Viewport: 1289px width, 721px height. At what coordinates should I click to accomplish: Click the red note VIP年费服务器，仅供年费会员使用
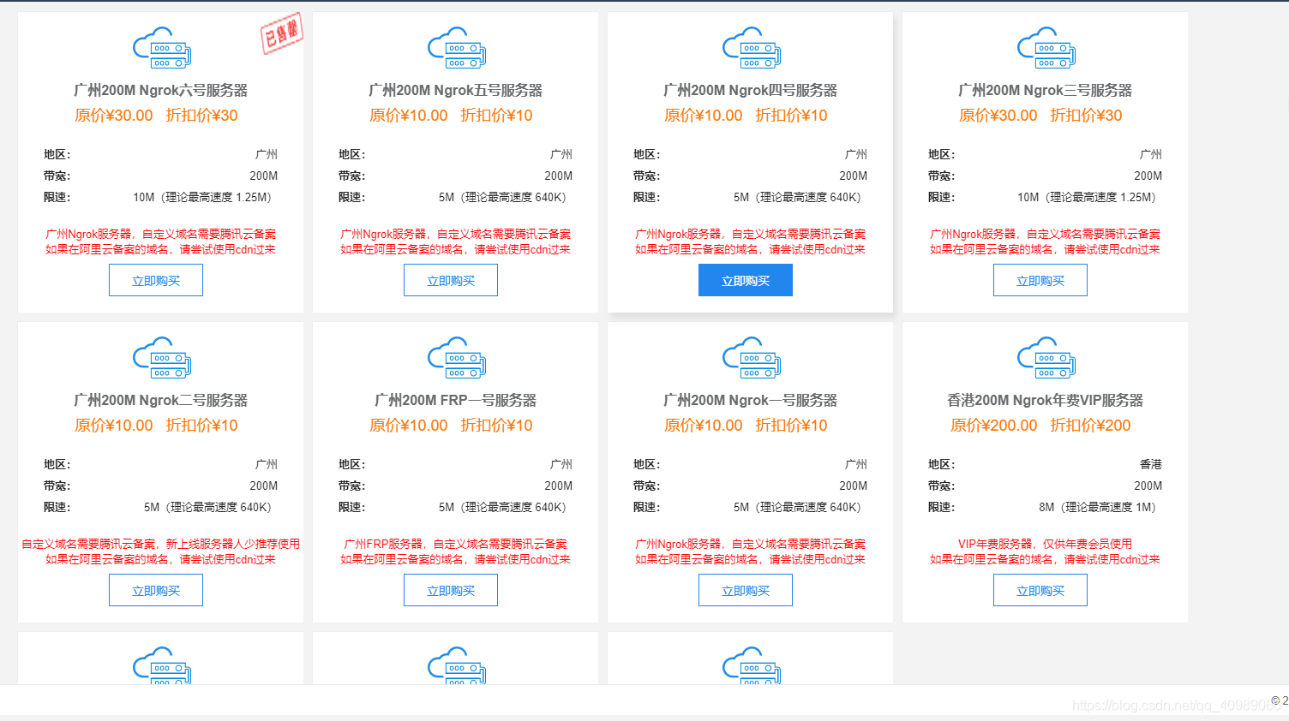[1046, 544]
